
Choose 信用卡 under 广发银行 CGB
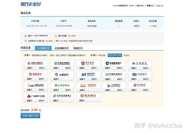(x=41, y=101)
